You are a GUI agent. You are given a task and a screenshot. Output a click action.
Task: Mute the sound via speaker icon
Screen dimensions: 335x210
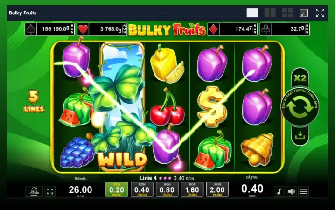[x=292, y=191]
